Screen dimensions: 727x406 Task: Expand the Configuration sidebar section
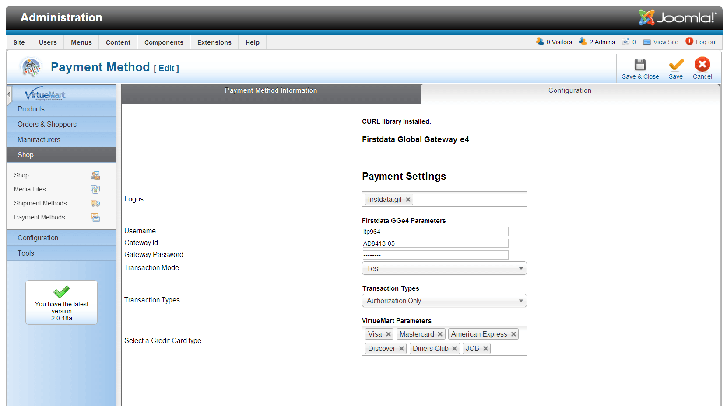tap(61, 238)
